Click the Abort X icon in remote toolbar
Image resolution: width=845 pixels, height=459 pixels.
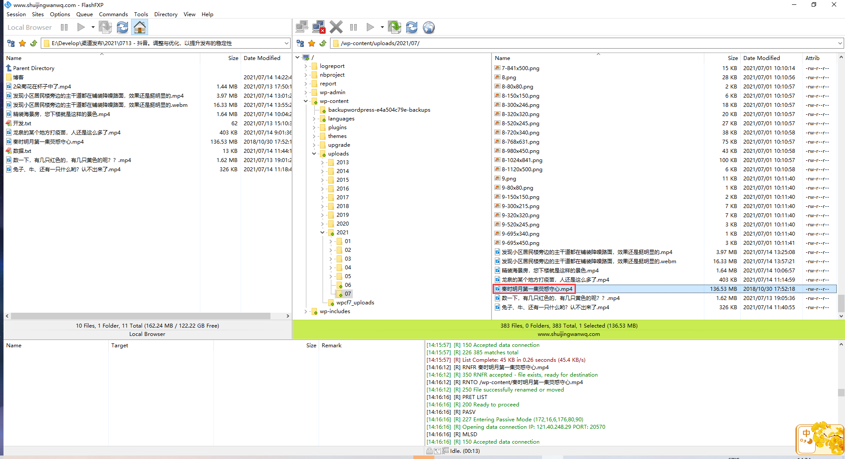click(x=336, y=28)
